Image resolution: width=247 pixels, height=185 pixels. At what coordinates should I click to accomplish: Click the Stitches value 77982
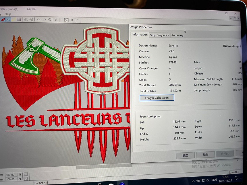coord(173,63)
